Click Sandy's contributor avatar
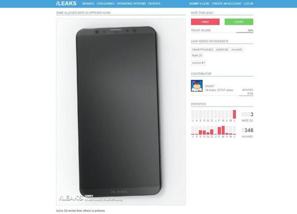The width and height of the screenshot is (297, 214). coord(197,86)
